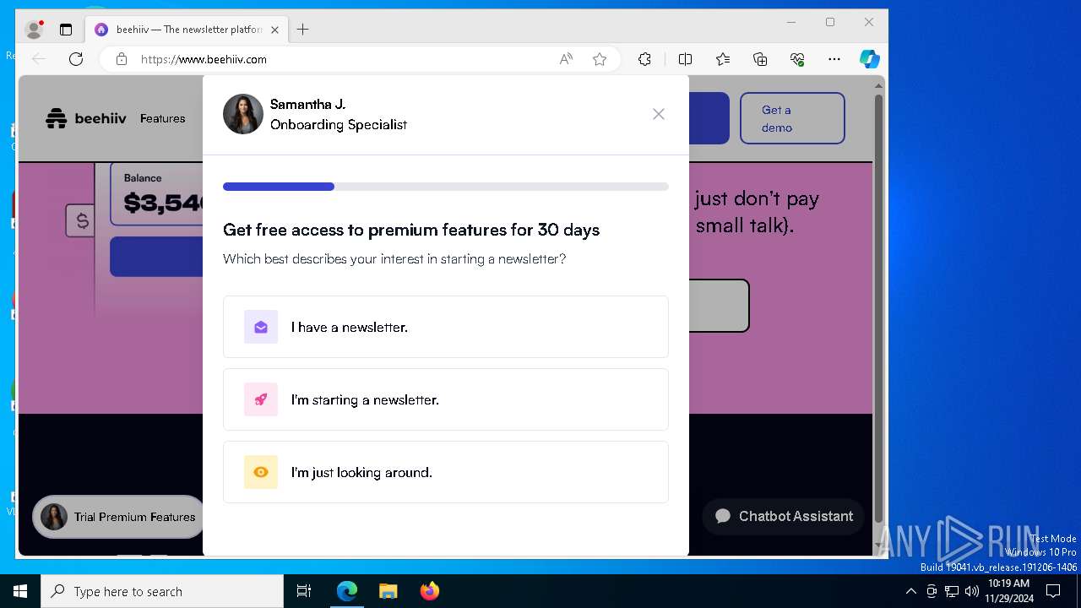Refresh the browser page
Image resolution: width=1081 pixels, height=608 pixels.
(76, 59)
